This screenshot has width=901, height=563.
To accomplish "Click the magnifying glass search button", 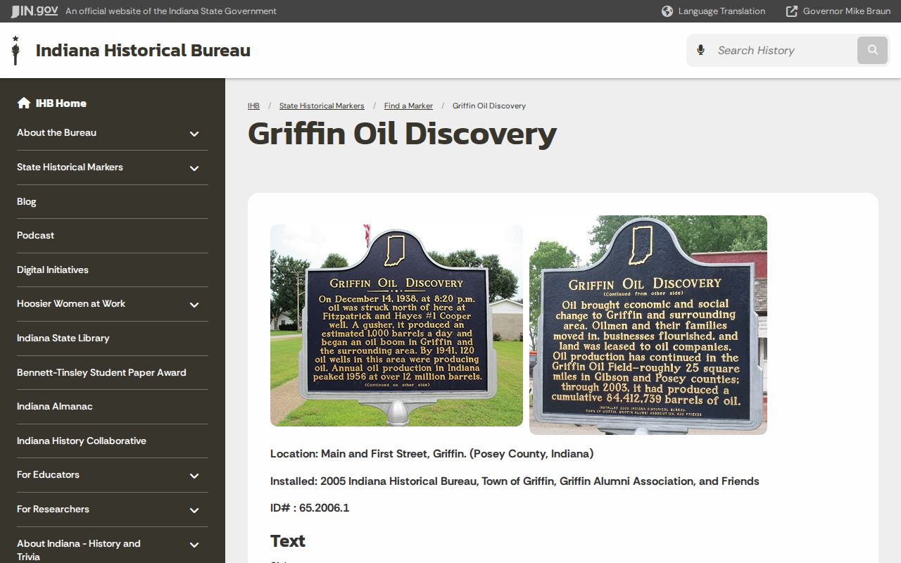I will pos(873,50).
